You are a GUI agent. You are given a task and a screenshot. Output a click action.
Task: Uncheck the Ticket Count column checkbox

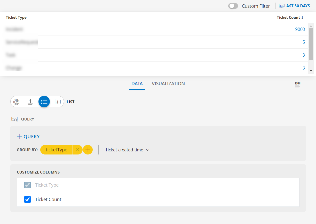pyautogui.click(x=27, y=199)
